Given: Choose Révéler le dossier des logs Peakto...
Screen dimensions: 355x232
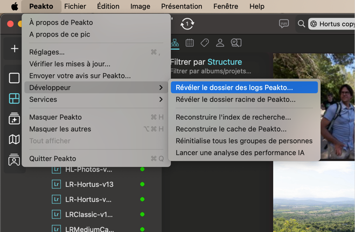Looking at the screenshot, I should coord(244,88).
